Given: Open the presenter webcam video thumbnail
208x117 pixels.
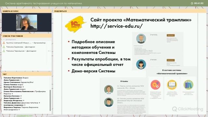Looking at the screenshot, I should (x=27, y=22).
